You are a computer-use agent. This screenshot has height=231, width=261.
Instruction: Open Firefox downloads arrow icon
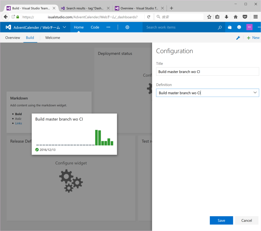click(x=226, y=17)
